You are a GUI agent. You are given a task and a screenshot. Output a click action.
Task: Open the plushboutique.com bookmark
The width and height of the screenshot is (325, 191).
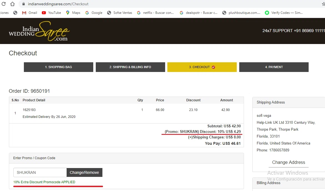(x=241, y=13)
